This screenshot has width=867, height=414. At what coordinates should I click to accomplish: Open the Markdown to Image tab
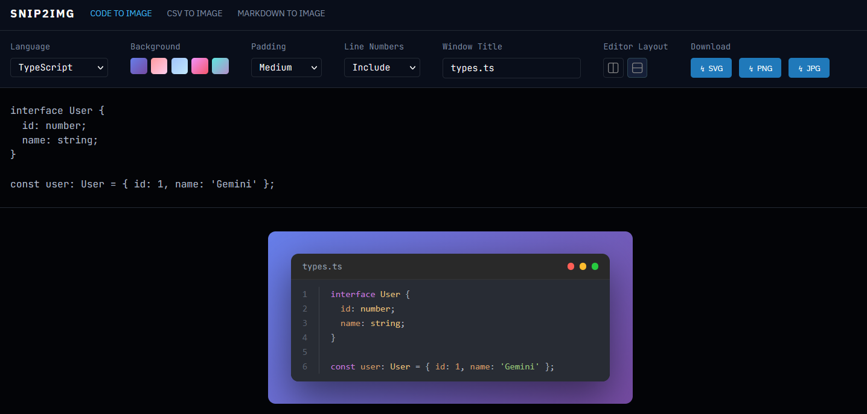tap(281, 13)
